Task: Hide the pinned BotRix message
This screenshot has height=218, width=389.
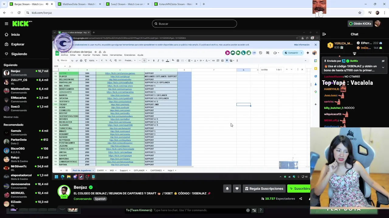Action: (383, 61)
